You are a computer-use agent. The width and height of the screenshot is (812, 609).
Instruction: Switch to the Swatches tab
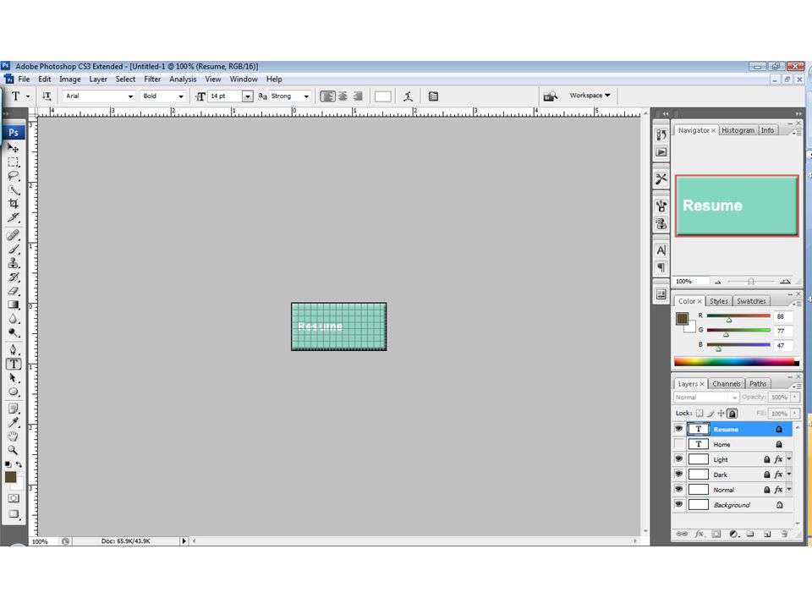click(x=751, y=301)
